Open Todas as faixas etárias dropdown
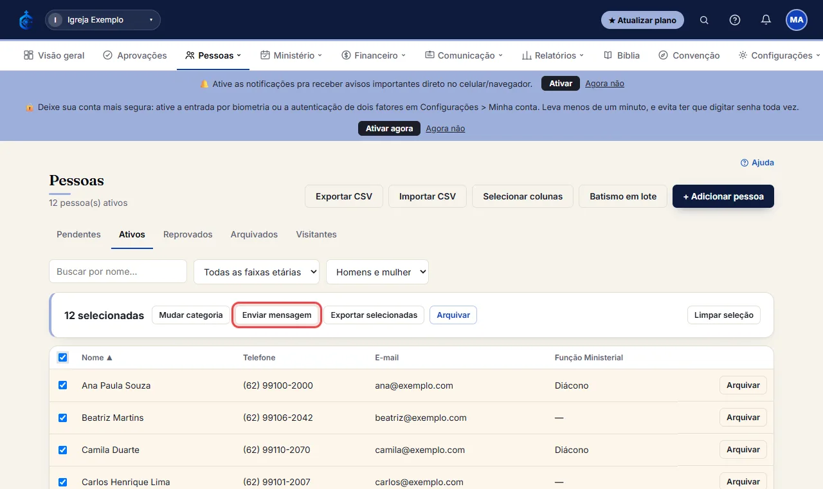Screen dimensions: 823x489 [257, 272]
